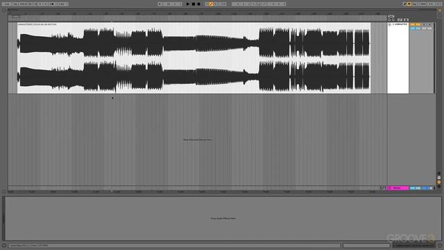This screenshot has height=250, width=444.
Task: Toggle the metronome
Action: click(52, 4)
